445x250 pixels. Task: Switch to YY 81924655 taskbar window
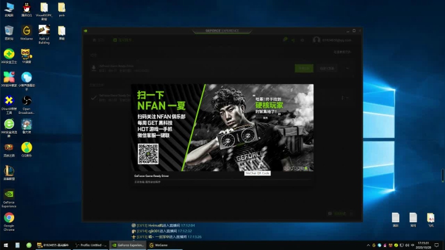(x=53, y=245)
